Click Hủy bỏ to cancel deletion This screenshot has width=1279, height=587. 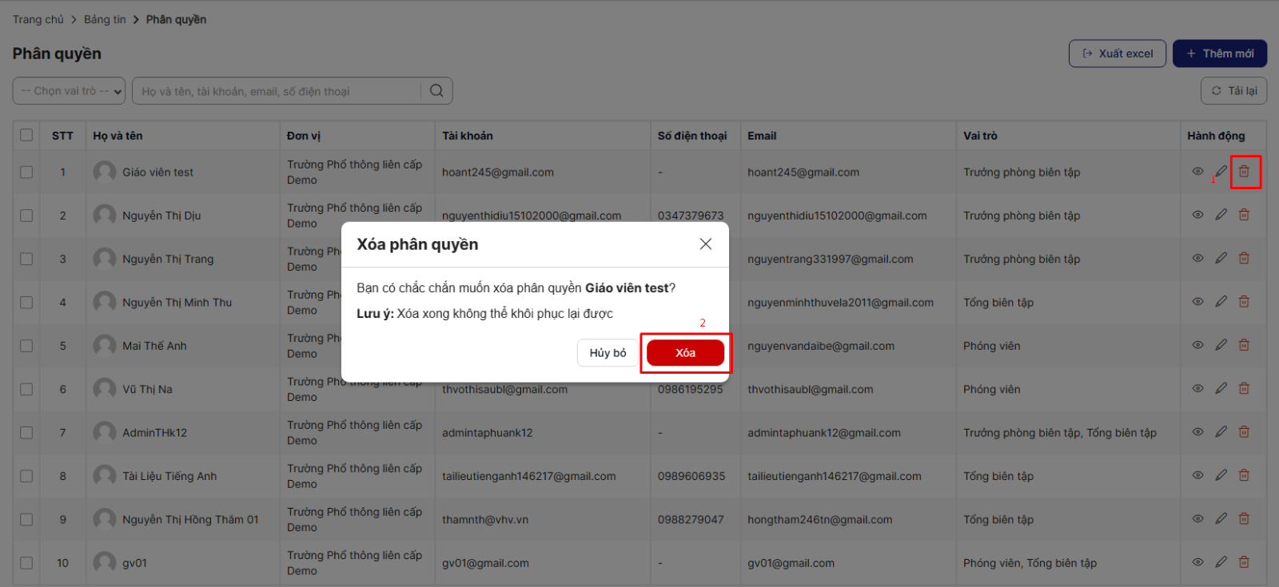pos(608,353)
